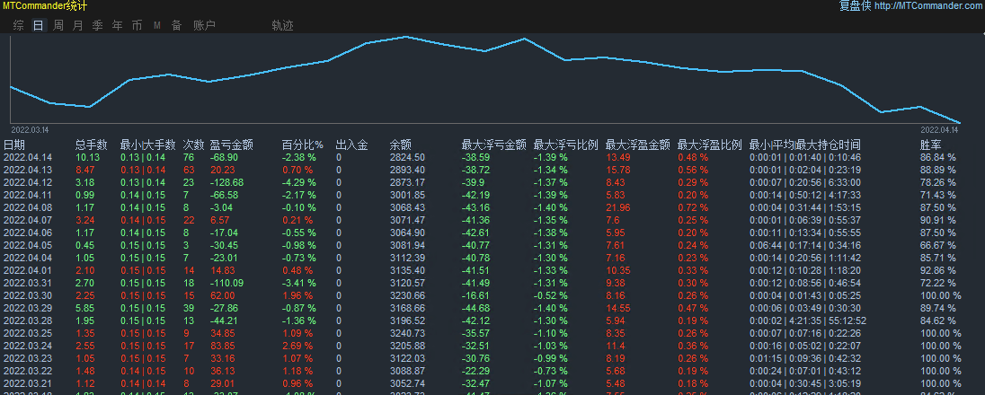Click the 最大浮亏比例 column header
The width and height of the screenshot is (985, 395).
[565, 145]
